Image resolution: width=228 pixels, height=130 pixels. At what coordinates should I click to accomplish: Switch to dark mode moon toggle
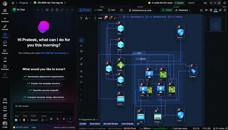219,3
